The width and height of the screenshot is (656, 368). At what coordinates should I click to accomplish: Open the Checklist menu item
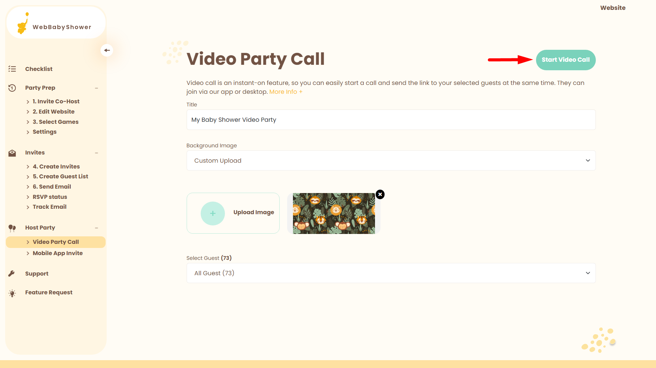(x=39, y=69)
